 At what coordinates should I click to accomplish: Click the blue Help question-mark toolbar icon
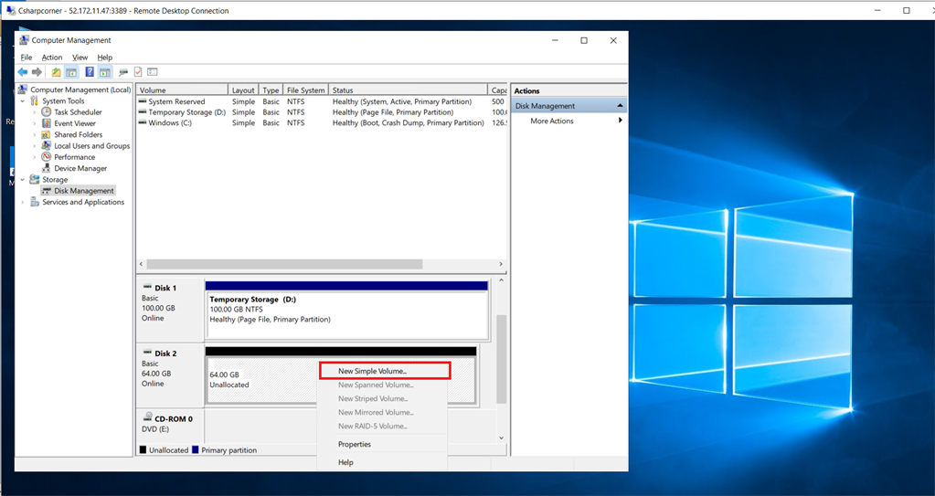coord(90,72)
